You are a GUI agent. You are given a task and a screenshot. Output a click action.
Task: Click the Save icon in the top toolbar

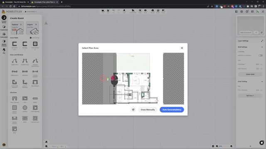pos(108,11)
